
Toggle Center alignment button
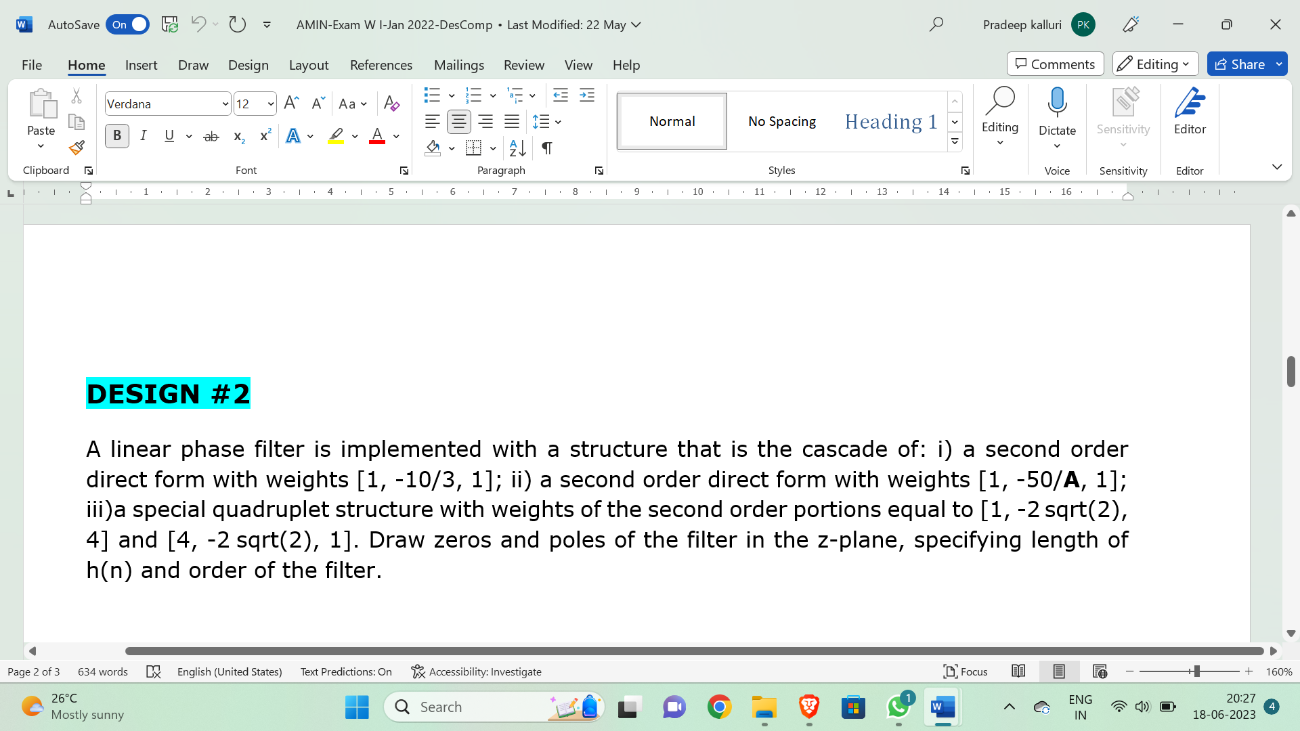pyautogui.click(x=459, y=122)
